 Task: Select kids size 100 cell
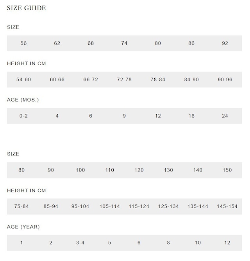point(80,170)
